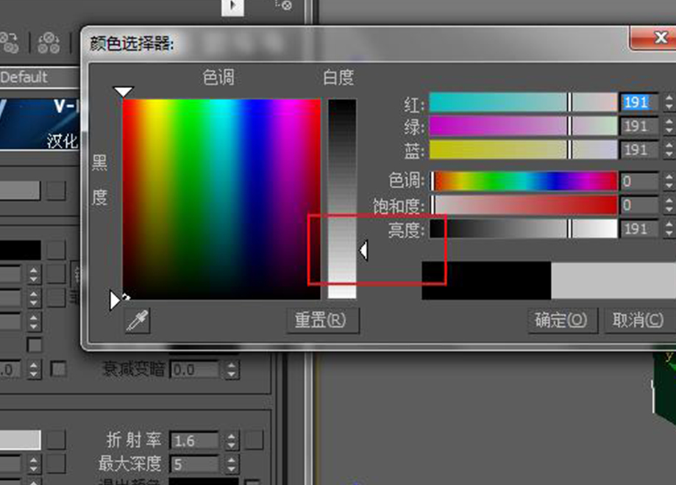This screenshot has width=676, height=485.
Task: Confirm color with the 确定(O) button
Action: [x=561, y=321]
